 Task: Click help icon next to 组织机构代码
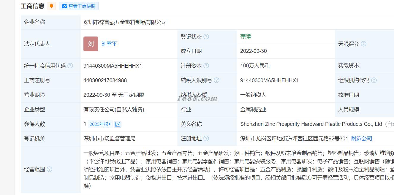coord(374,80)
